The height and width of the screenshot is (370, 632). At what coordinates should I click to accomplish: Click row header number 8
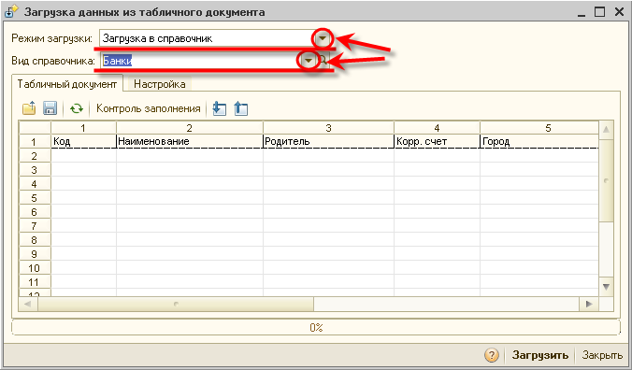pos(35,240)
